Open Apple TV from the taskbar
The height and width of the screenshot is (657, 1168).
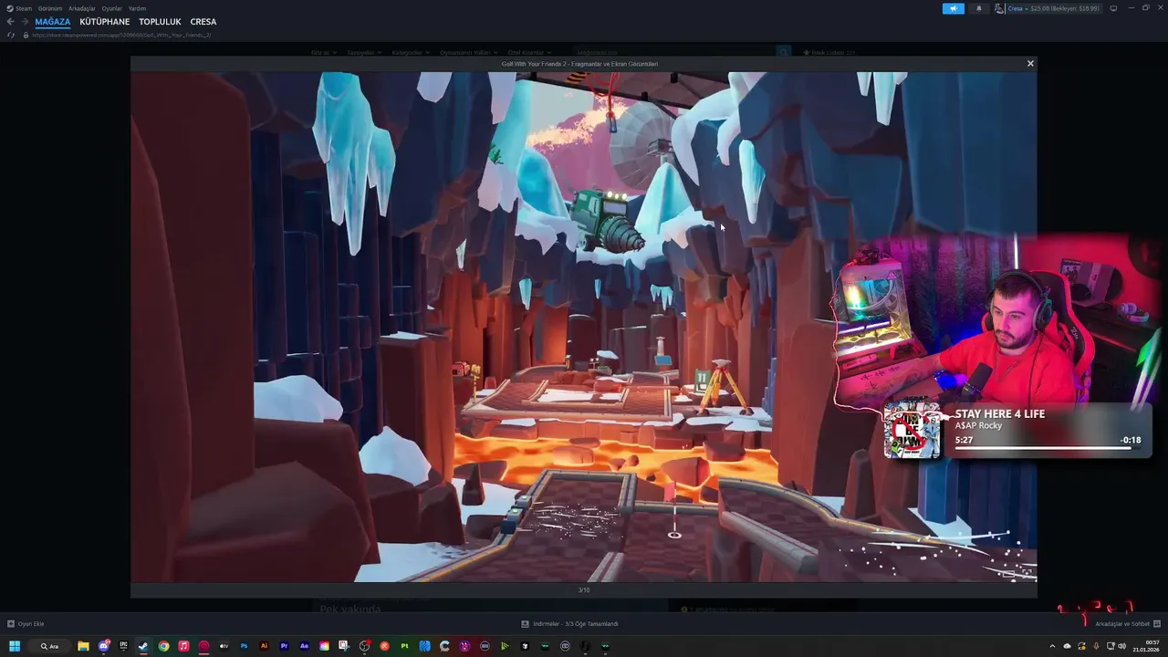tap(224, 646)
